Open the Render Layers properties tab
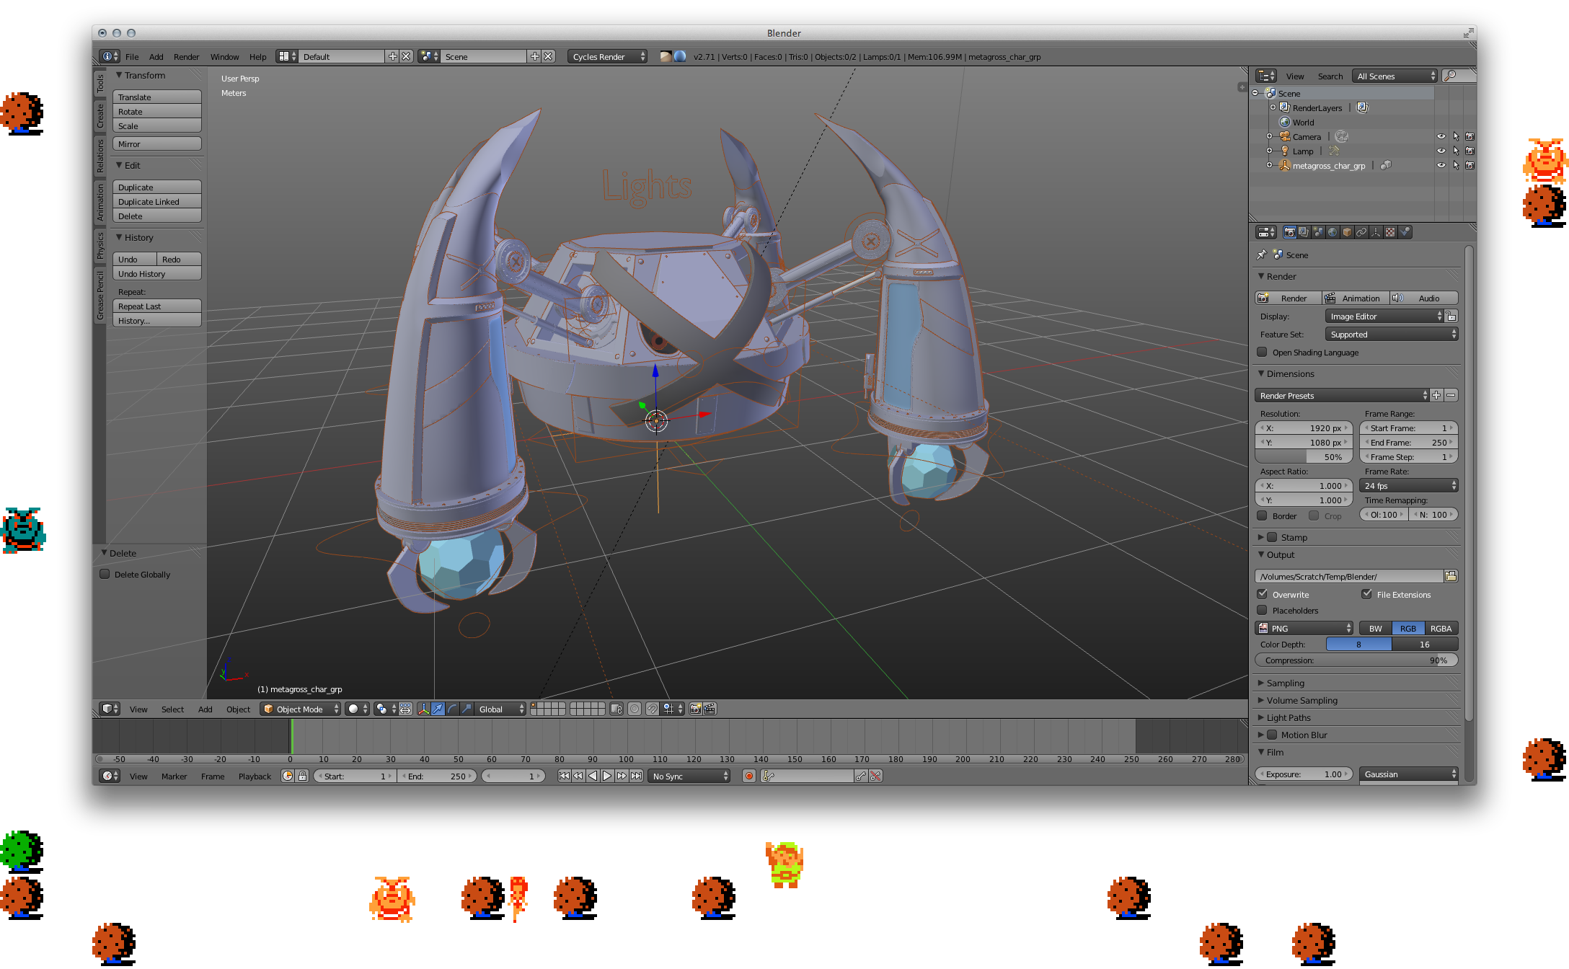1569x969 pixels. coord(1304,232)
